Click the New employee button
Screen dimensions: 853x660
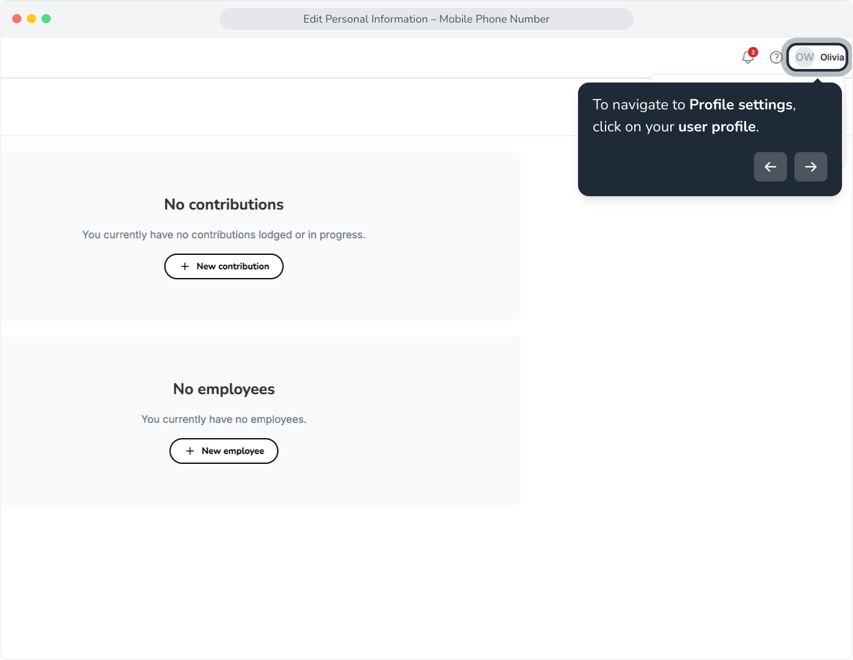[x=224, y=451]
